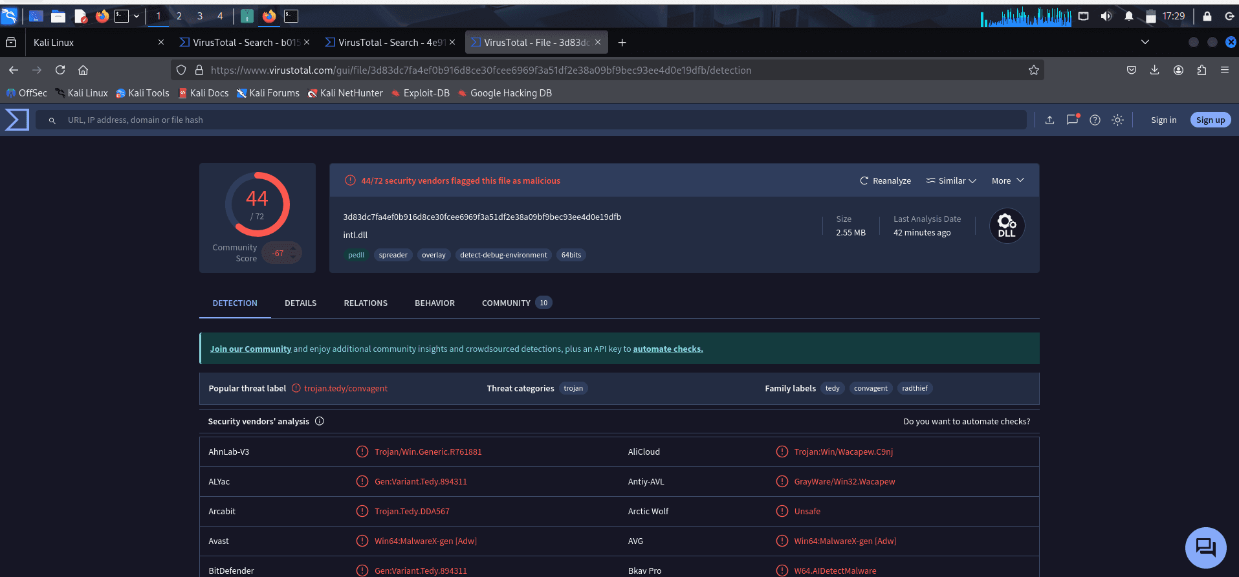
Task: Expand the Similar dropdown
Action: coord(951,180)
